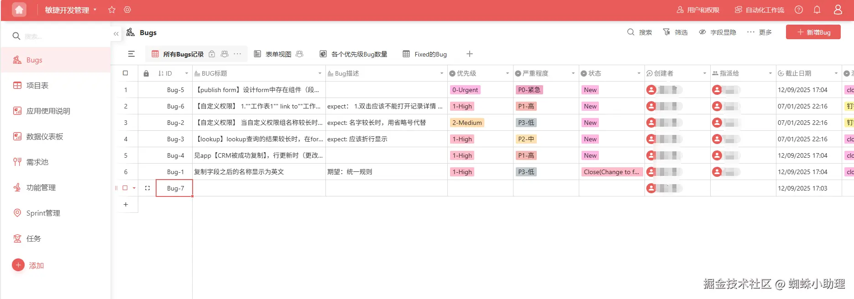
Task: Collapse the left sidebar
Action: pyautogui.click(x=116, y=34)
